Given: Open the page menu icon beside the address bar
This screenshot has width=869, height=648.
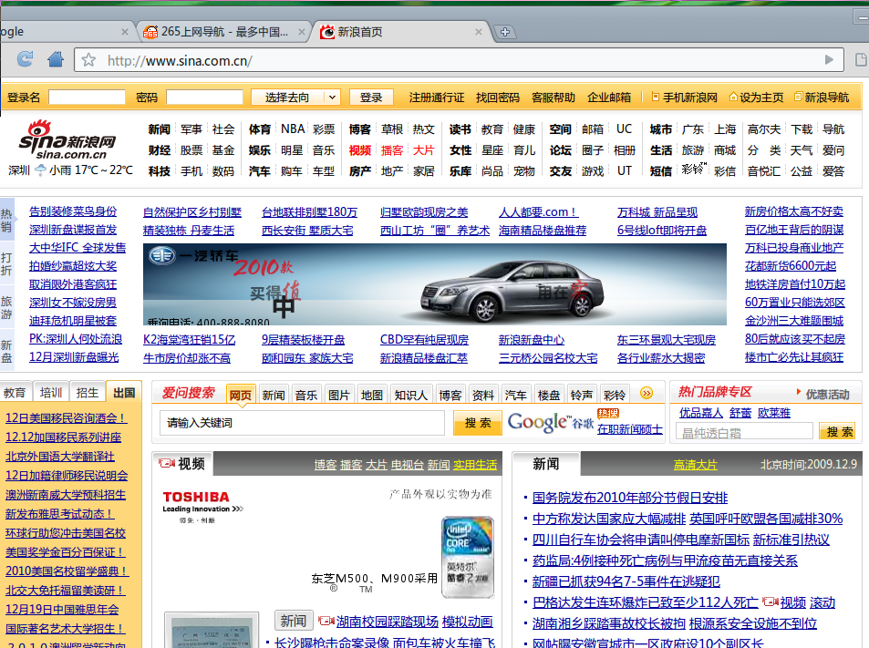Looking at the screenshot, I should [x=861, y=60].
